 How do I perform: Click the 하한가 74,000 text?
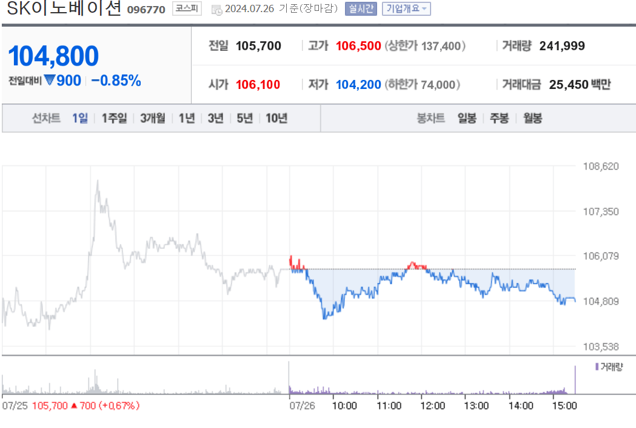click(422, 85)
